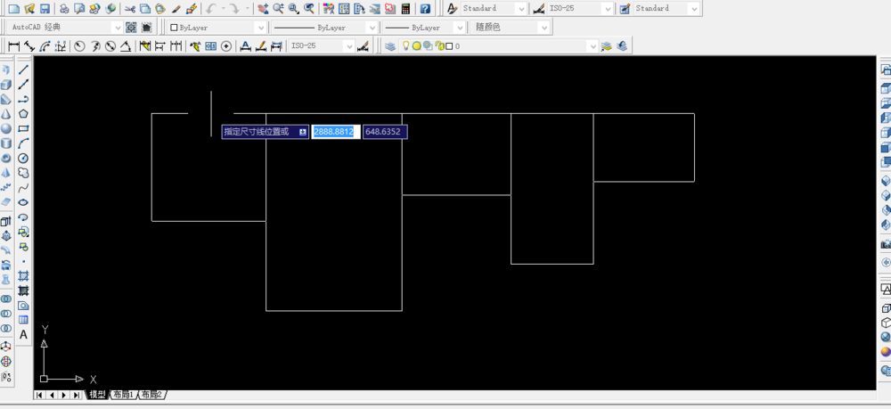The image size is (891, 409).
Task: Select the Multiline Text A tool
Action: click(23, 334)
